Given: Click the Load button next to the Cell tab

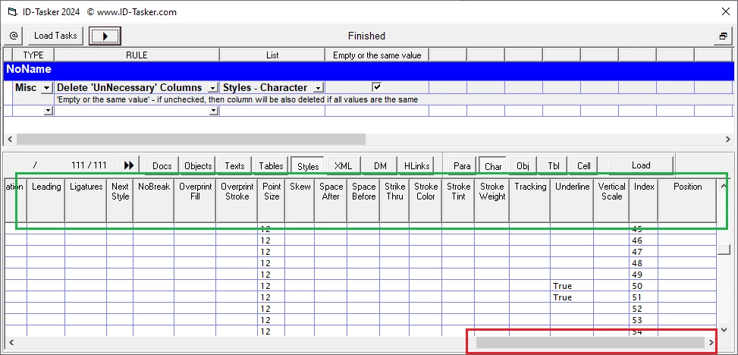Looking at the screenshot, I should pyautogui.click(x=641, y=165).
